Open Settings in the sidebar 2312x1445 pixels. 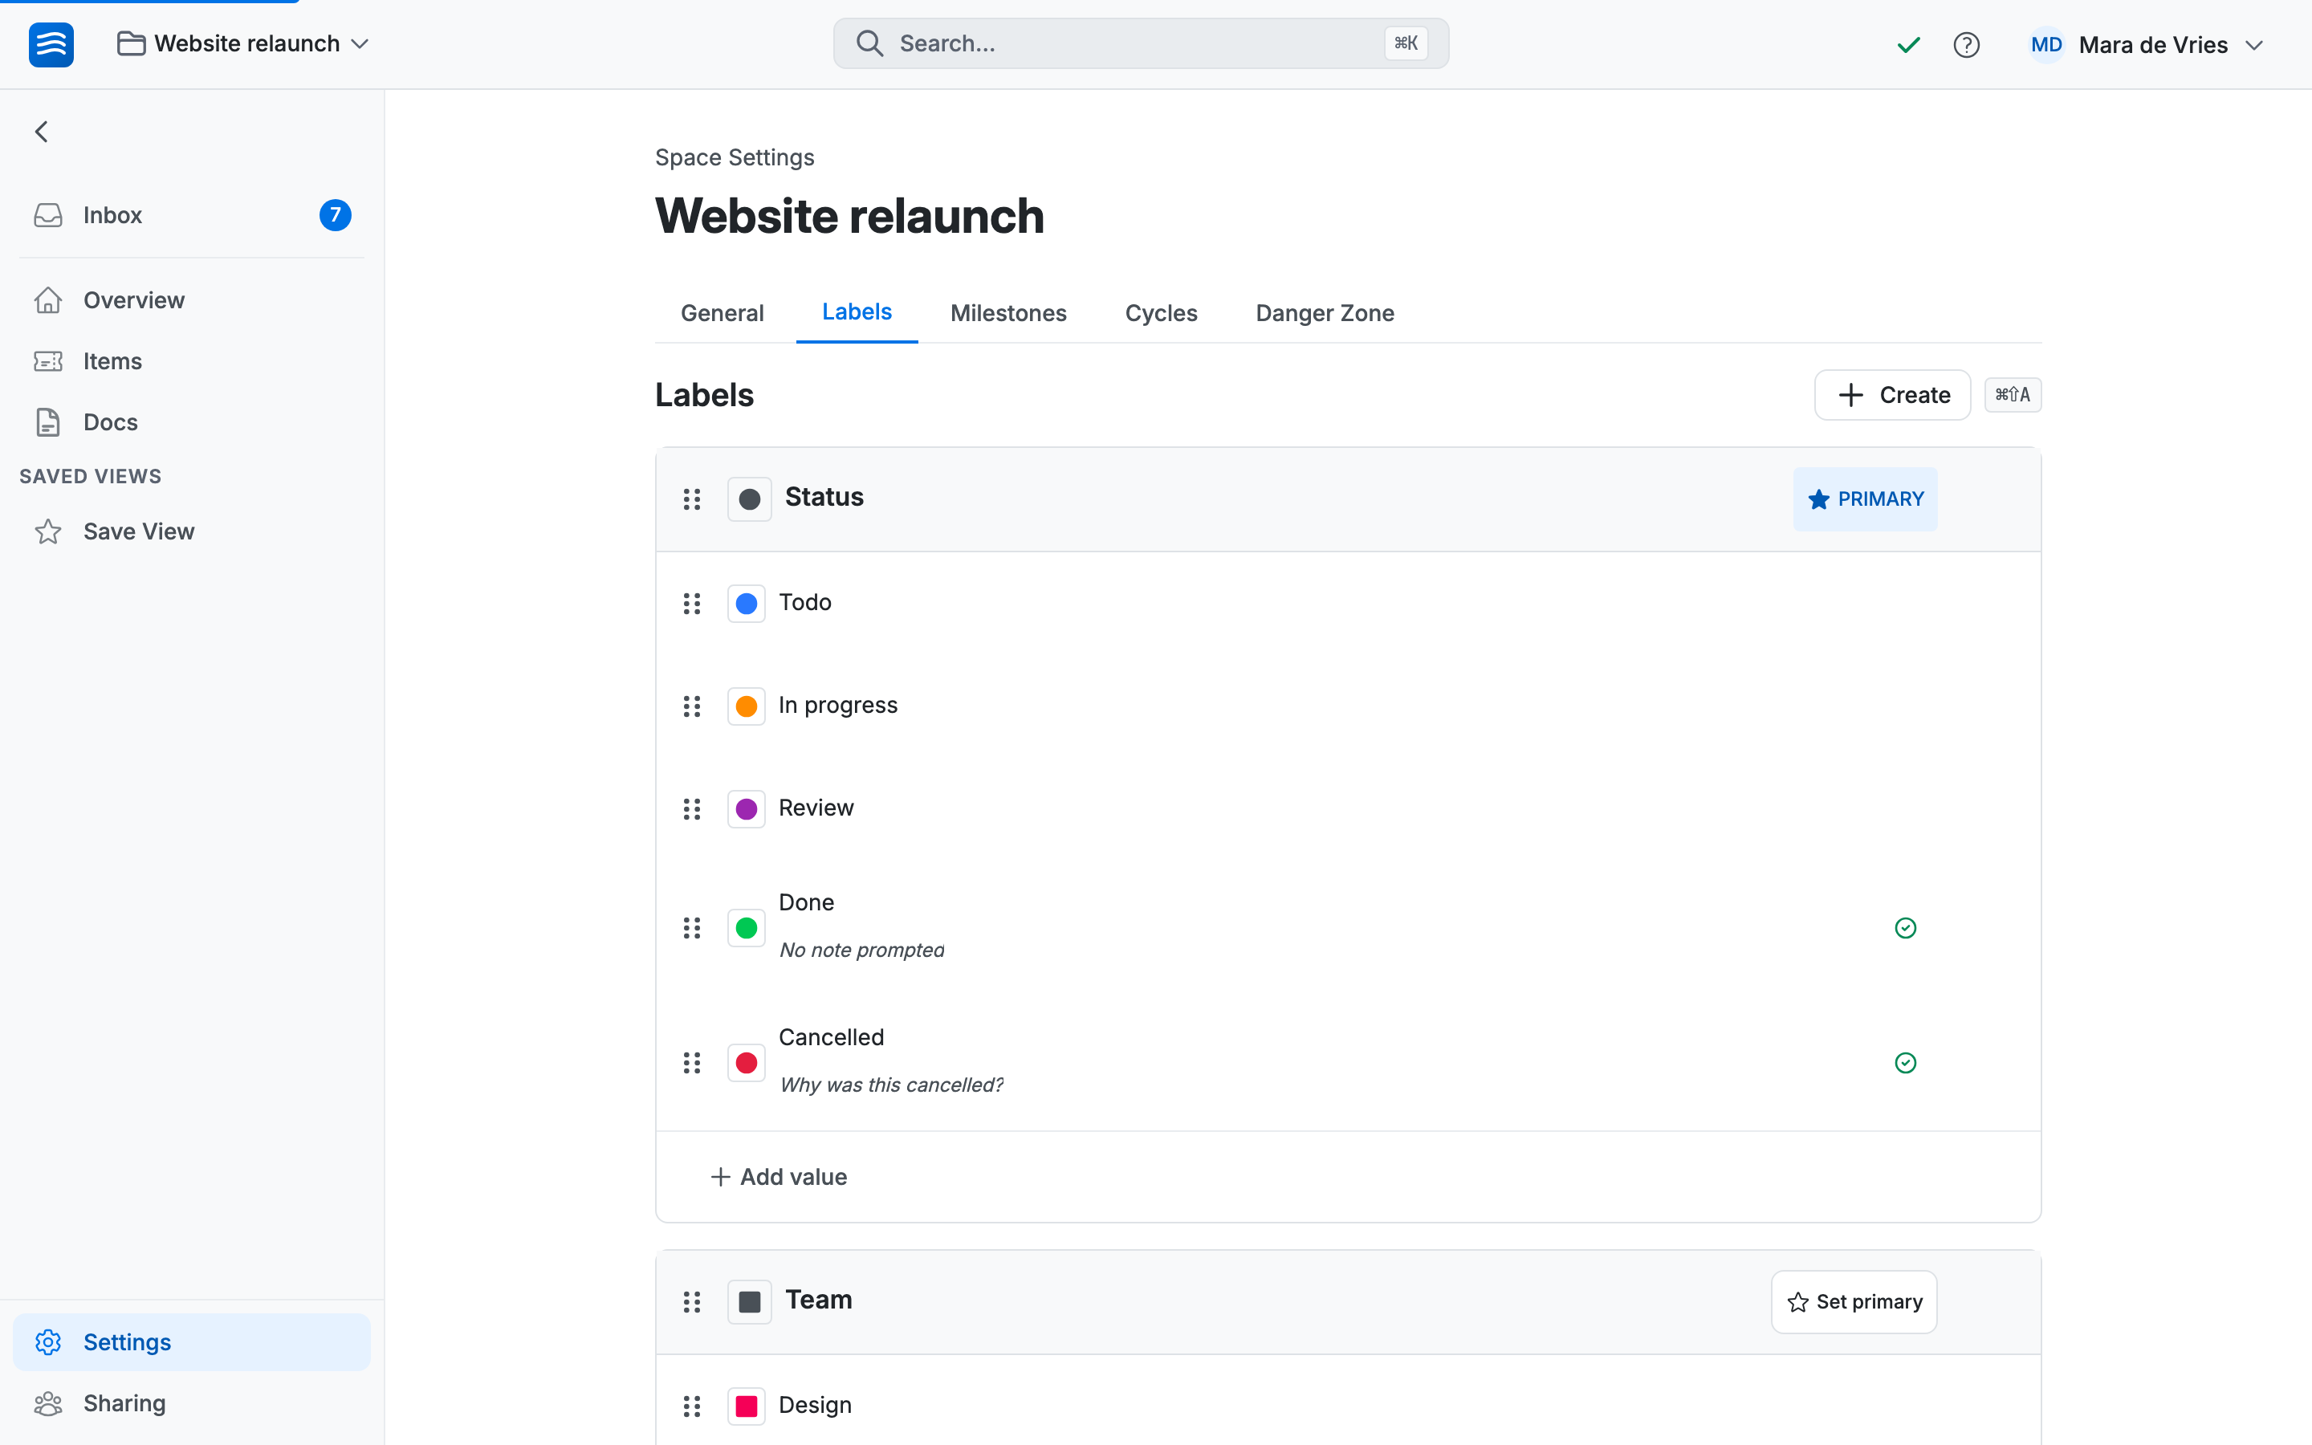click(x=192, y=1341)
